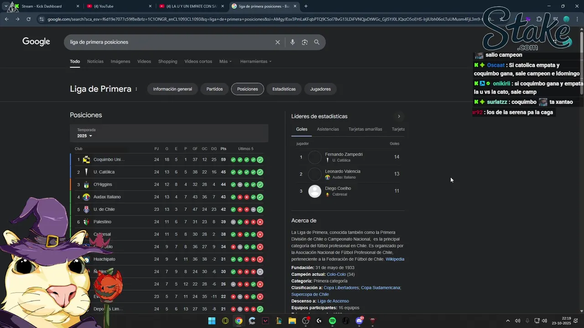The image size is (584, 328).
Task: Open Google Lens image search
Action: [305, 42]
